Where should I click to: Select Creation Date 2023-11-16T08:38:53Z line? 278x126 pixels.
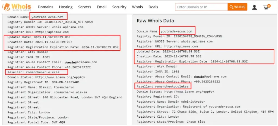tap(169, 56)
